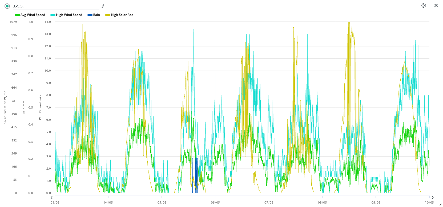
Task: Click the 03/05 date label on axis
Action: pyautogui.click(x=55, y=202)
